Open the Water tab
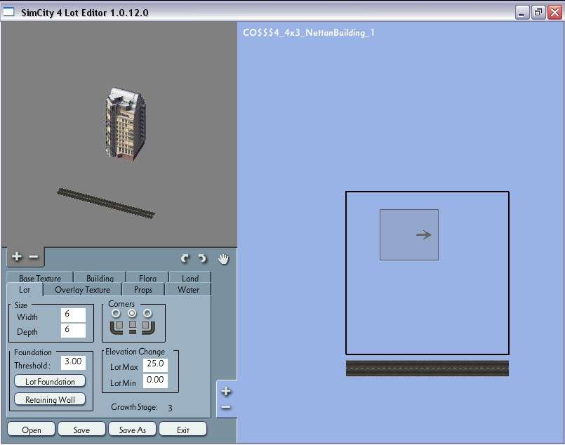The height and width of the screenshot is (445, 565). 188,290
